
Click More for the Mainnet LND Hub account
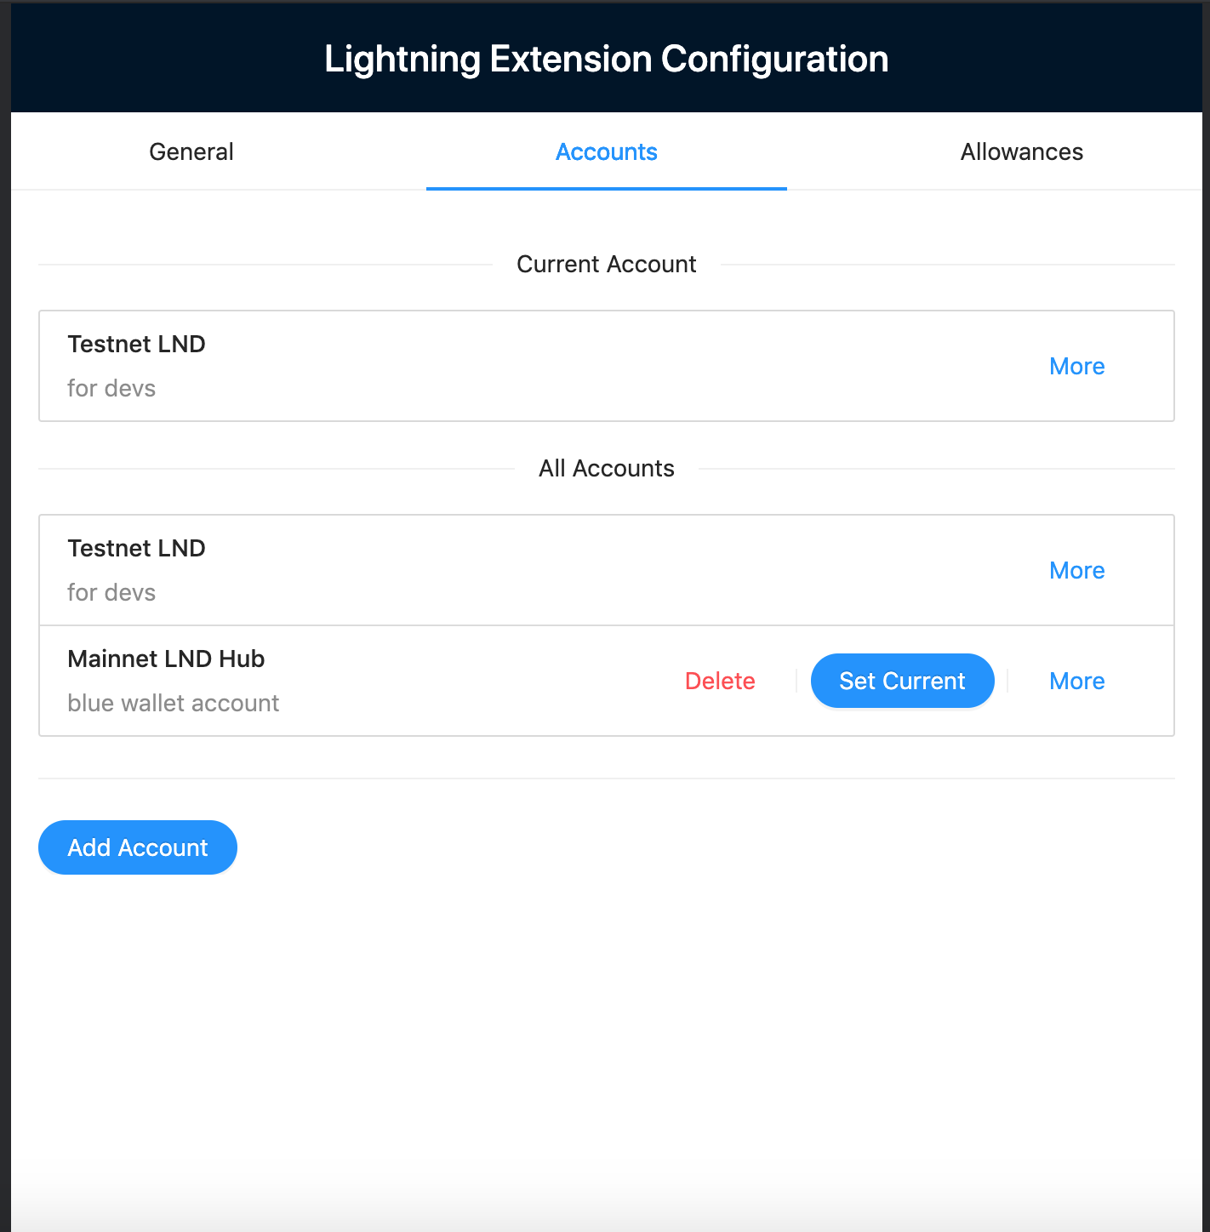click(1076, 681)
